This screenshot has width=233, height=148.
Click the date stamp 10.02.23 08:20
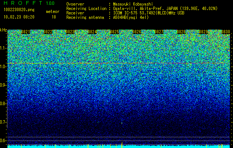[x=19, y=17]
